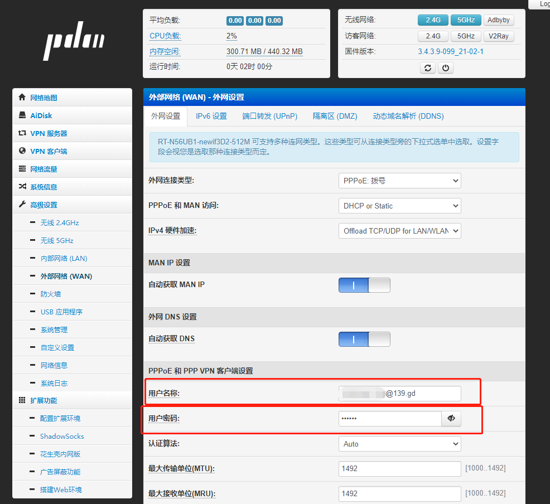Click the home icon beside 网络地图
Screen dimensions: 550x504
tap(22, 97)
